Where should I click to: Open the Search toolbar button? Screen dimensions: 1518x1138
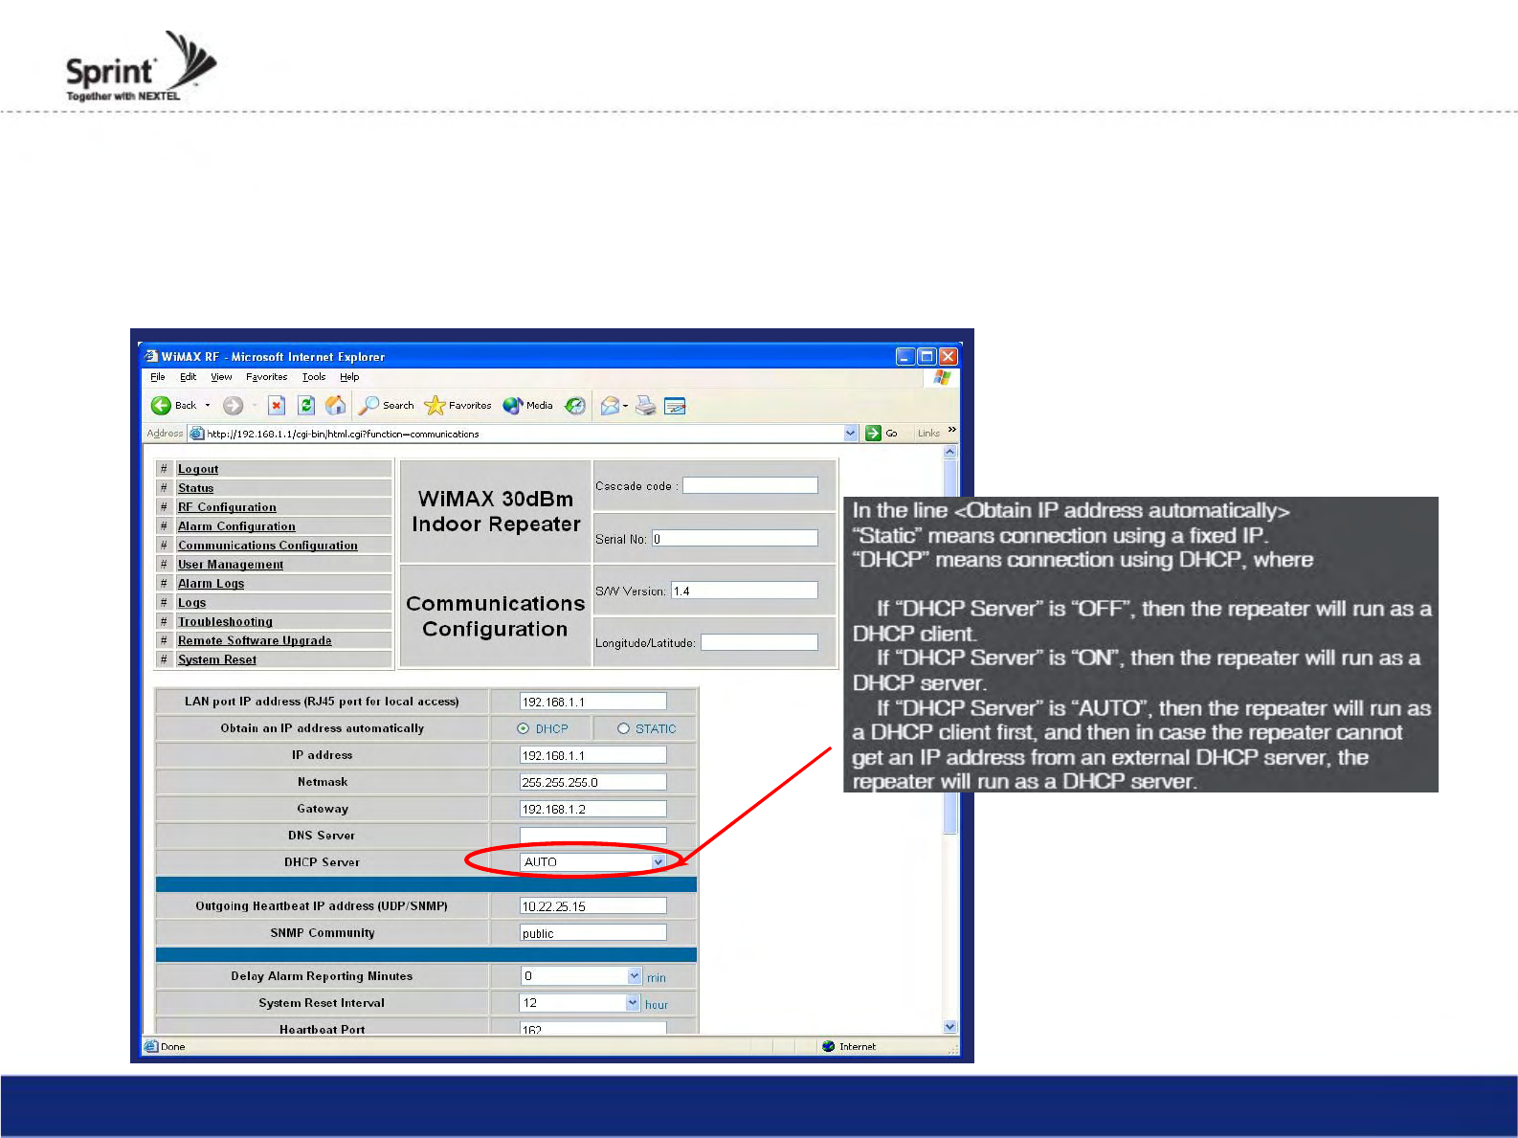[x=387, y=406]
